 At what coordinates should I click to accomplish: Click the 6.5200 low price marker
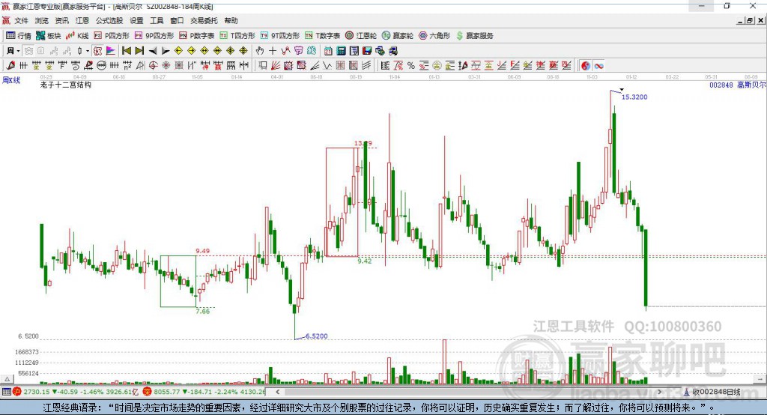(317, 336)
